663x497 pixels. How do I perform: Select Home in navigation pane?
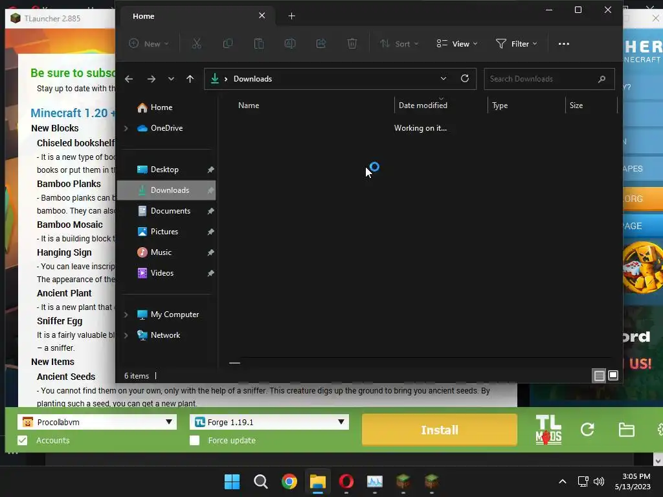pyautogui.click(x=167, y=107)
